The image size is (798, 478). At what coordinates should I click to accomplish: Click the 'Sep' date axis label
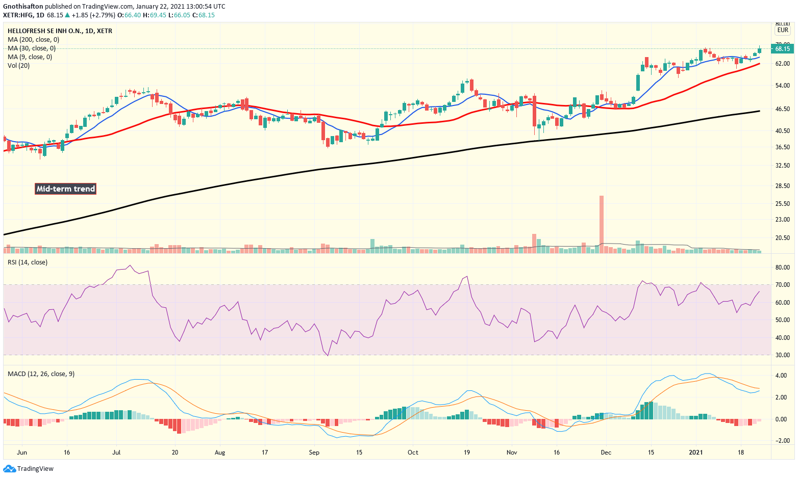pyautogui.click(x=314, y=453)
